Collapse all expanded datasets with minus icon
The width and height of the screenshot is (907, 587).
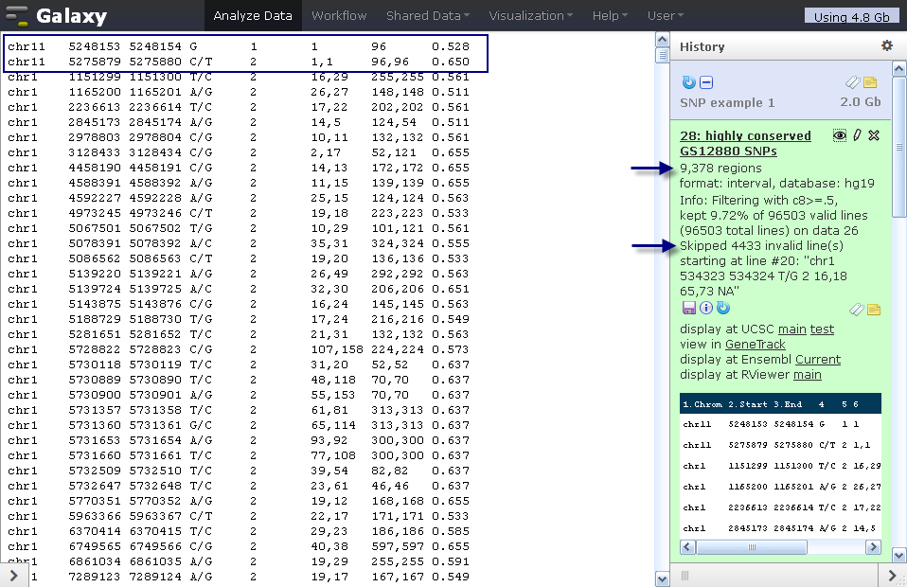(x=706, y=82)
